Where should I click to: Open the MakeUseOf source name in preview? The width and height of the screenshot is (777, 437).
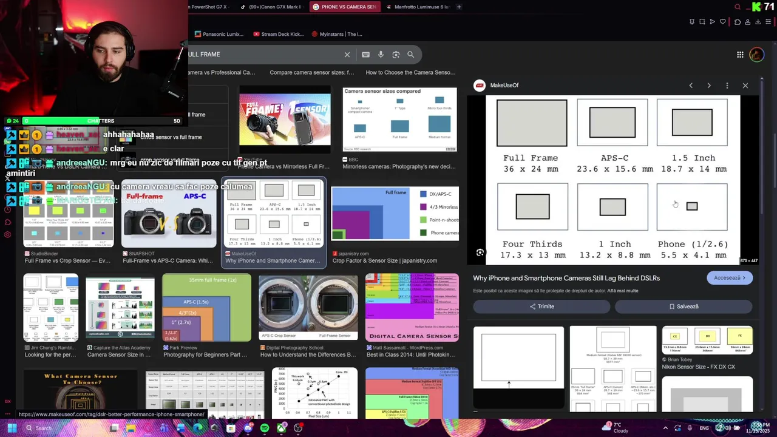pos(504,86)
